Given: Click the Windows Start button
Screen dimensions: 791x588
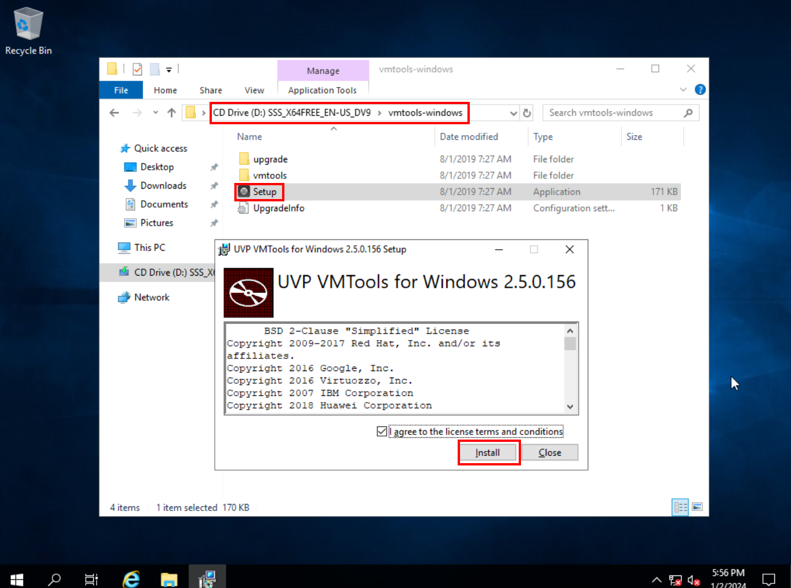Looking at the screenshot, I should point(17,579).
